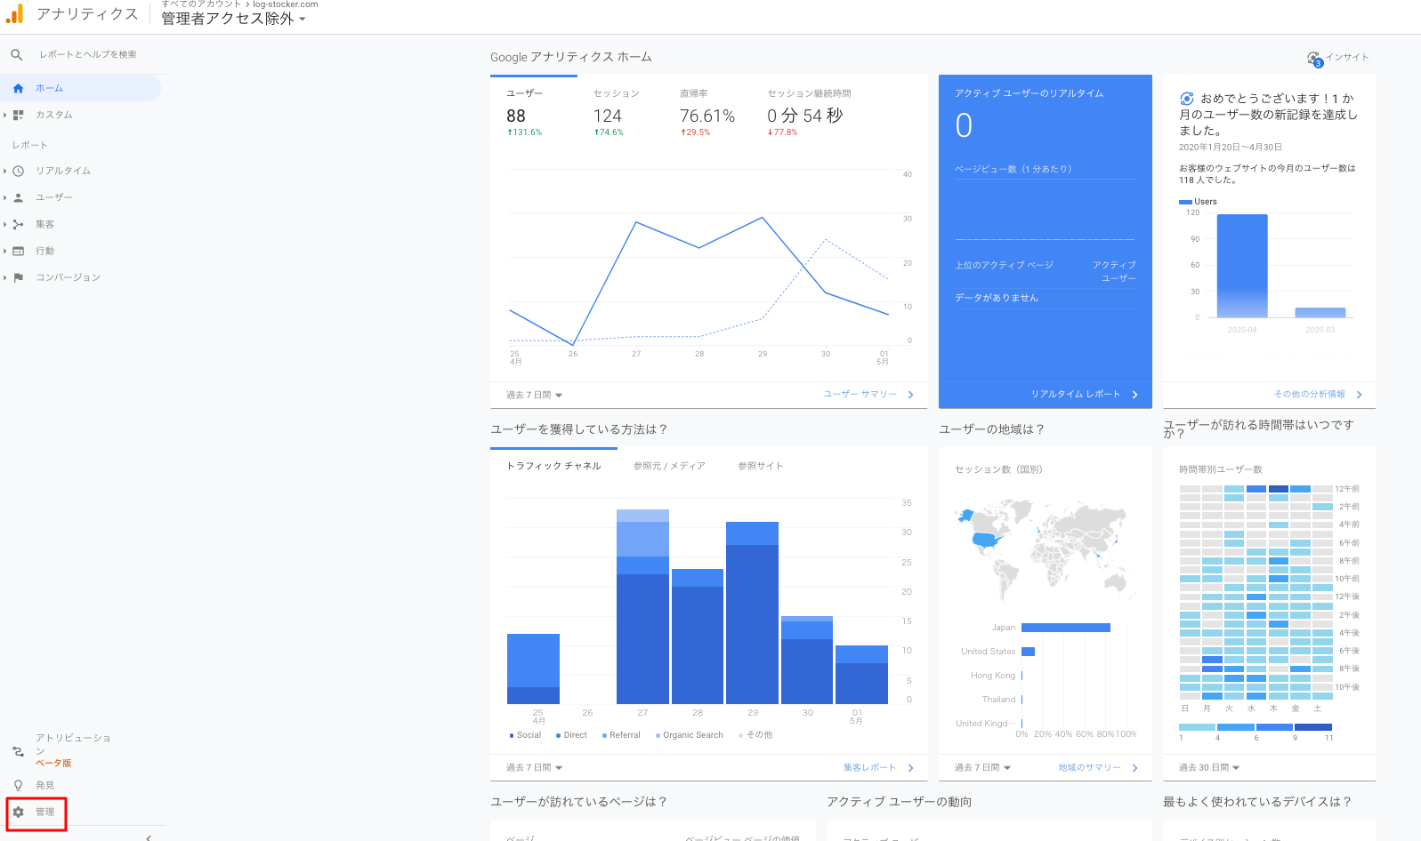Click the United States country label
Viewport: 1421px width, 841px height.
(988, 652)
